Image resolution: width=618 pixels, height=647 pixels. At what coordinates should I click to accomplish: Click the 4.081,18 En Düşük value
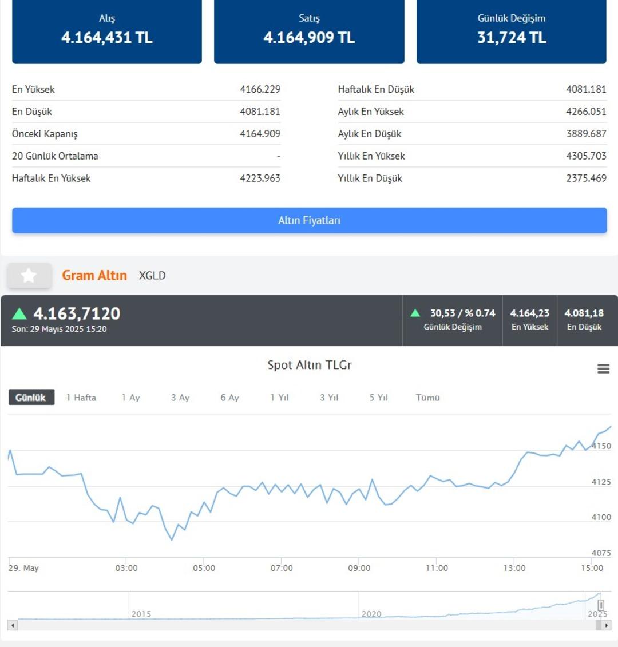pyautogui.click(x=584, y=313)
